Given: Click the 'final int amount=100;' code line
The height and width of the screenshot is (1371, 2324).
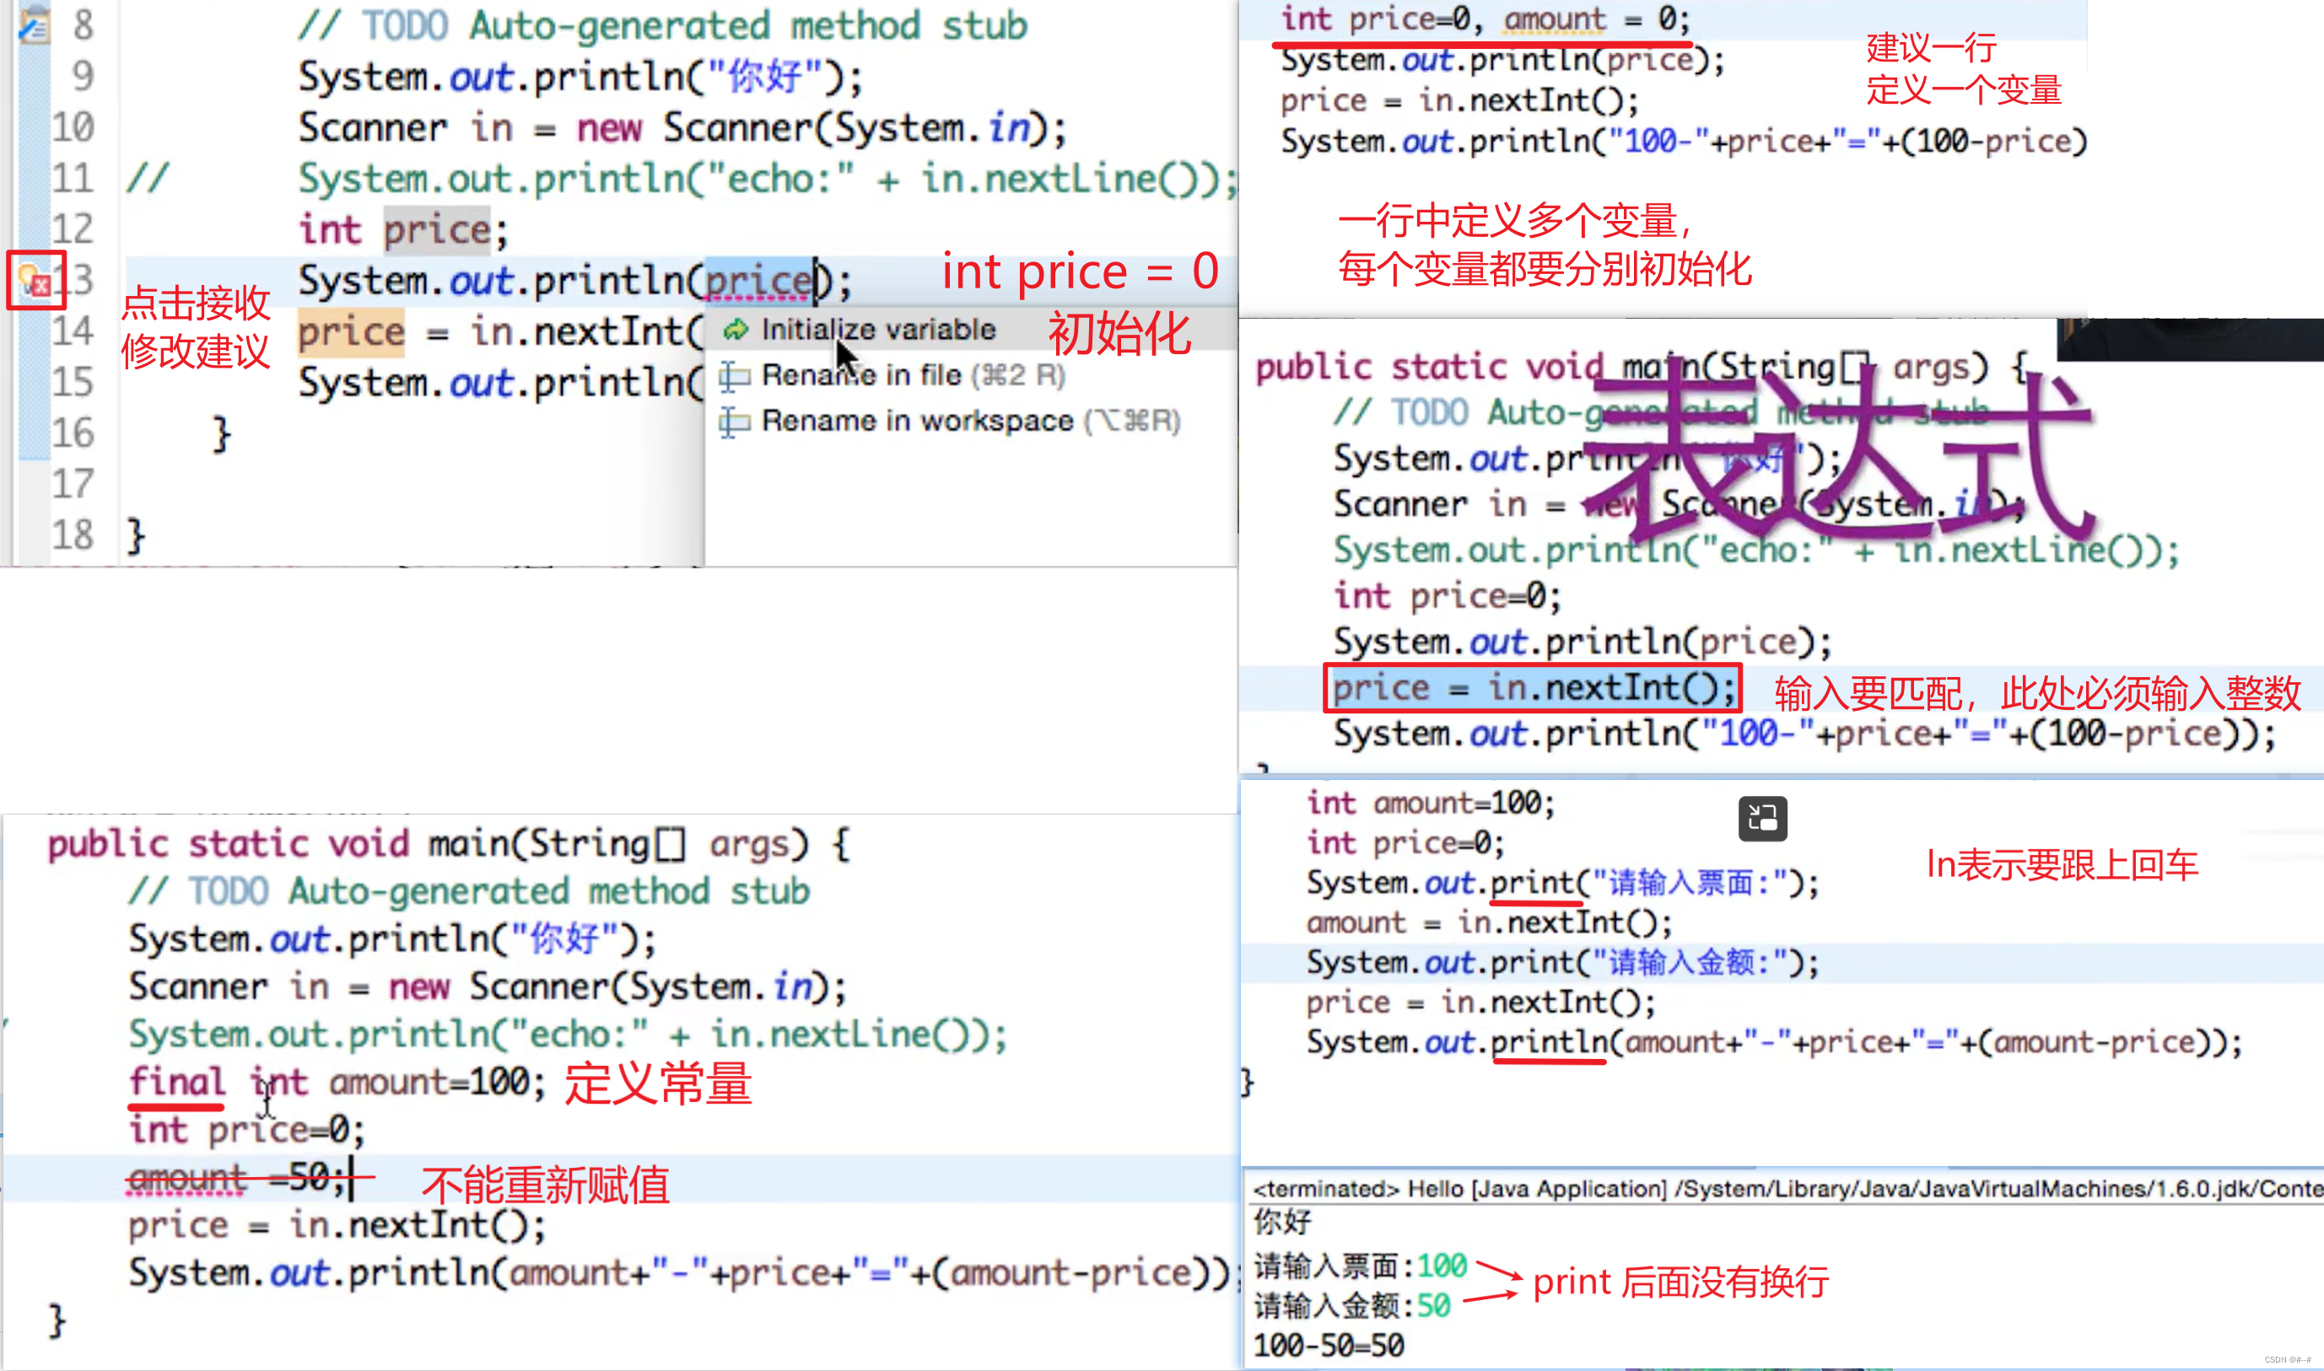Looking at the screenshot, I should [x=337, y=1082].
